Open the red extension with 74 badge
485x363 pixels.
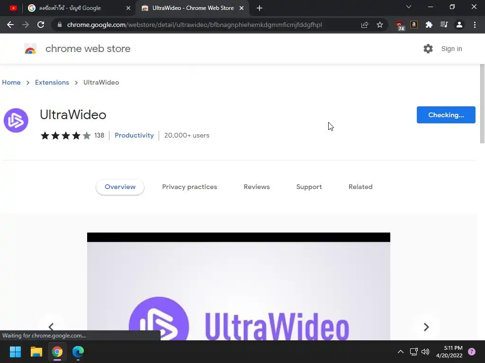(x=400, y=26)
